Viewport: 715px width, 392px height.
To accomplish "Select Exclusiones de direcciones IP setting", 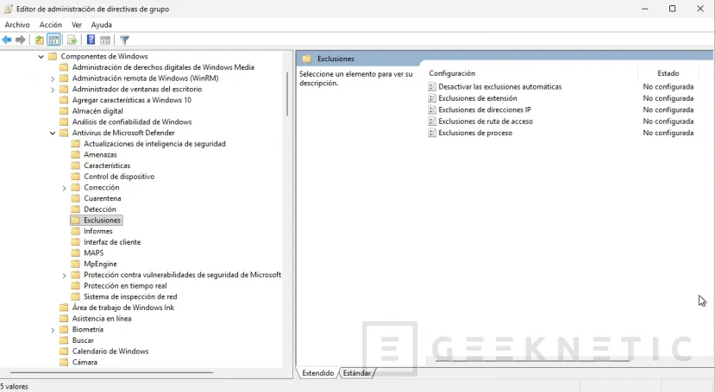I will tap(485, 109).
